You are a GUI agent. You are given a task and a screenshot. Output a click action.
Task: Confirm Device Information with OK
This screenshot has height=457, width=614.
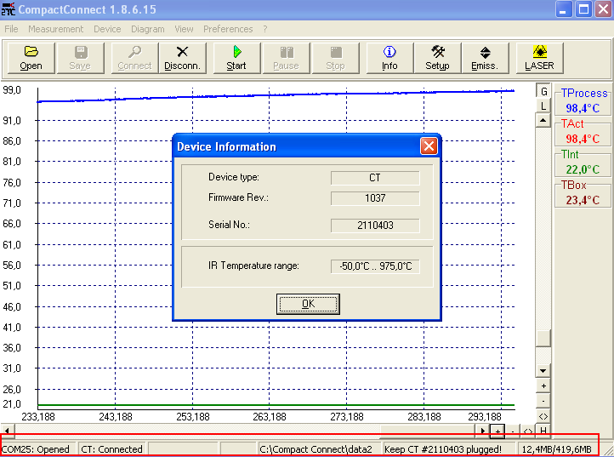(x=308, y=304)
